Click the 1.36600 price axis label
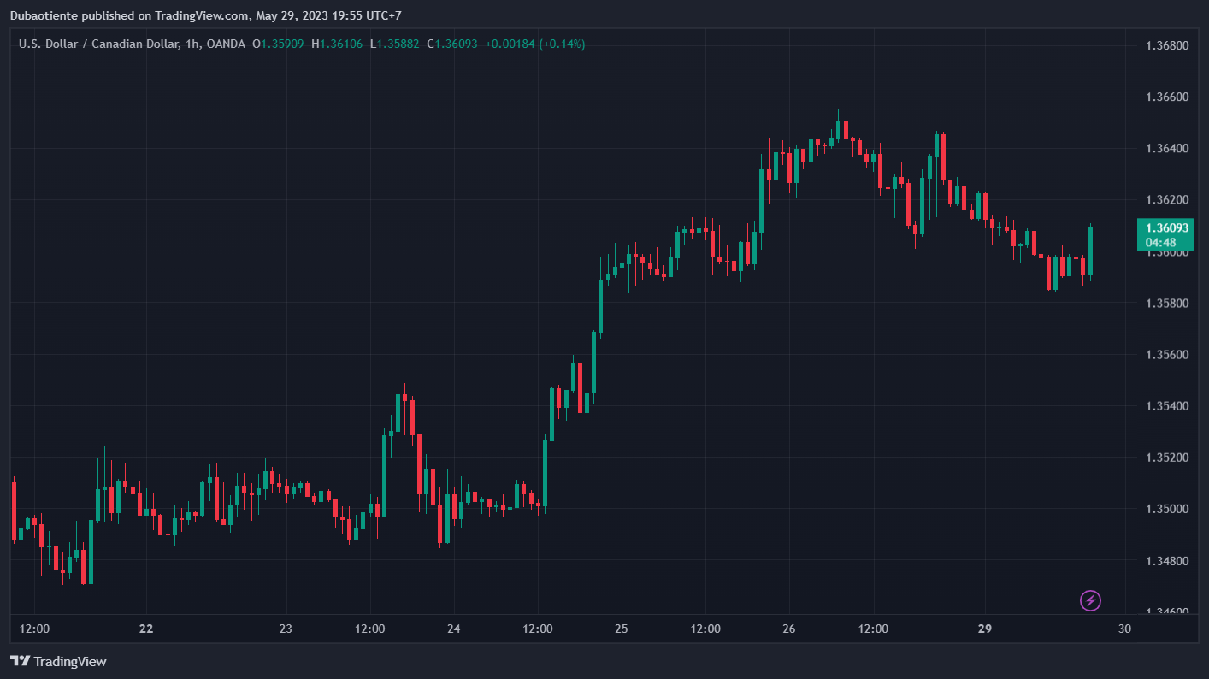The image size is (1209, 679). (x=1166, y=97)
